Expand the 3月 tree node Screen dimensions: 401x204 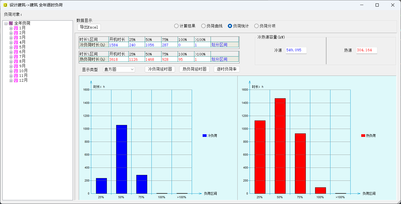coord(11,38)
